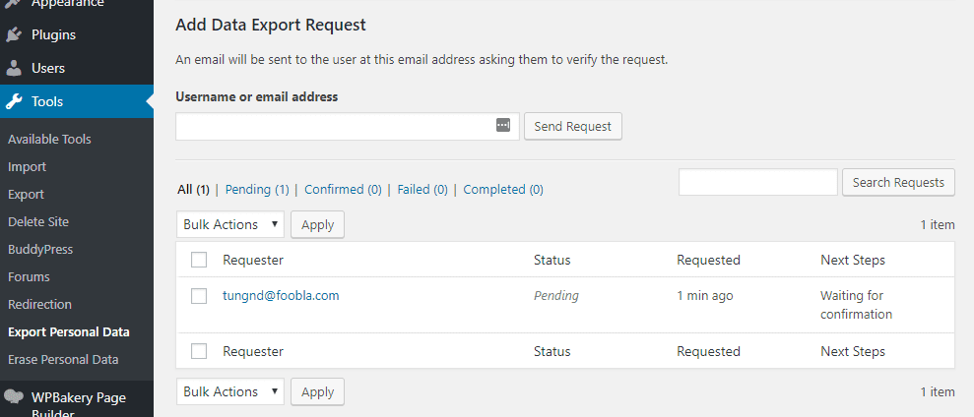Click the Tools wrench icon

click(x=14, y=102)
